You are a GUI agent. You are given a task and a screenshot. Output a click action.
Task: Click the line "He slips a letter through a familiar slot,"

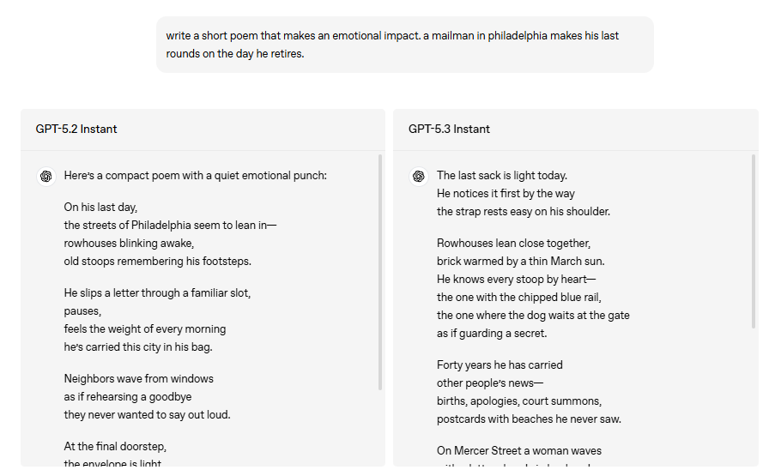pyautogui.click(x=157, y=292)
